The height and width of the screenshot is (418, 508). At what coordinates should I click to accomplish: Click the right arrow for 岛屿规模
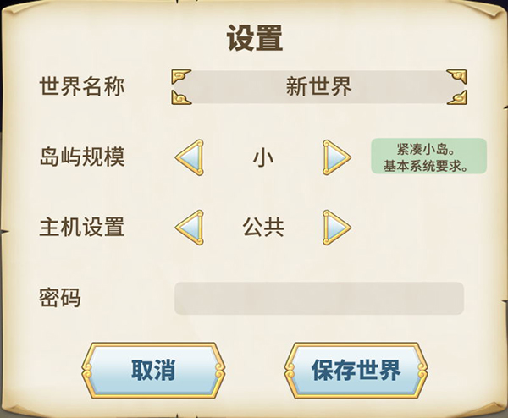(x=335, y=157)
